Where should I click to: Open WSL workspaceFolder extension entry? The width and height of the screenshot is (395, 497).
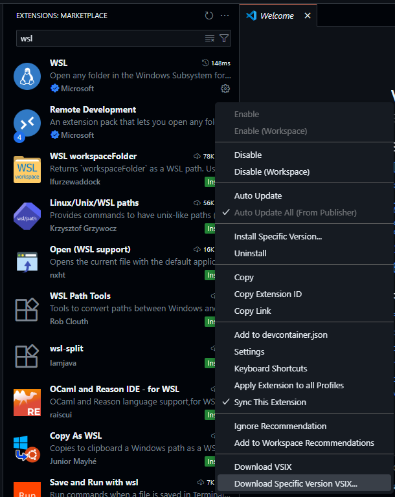click(109, 170)
